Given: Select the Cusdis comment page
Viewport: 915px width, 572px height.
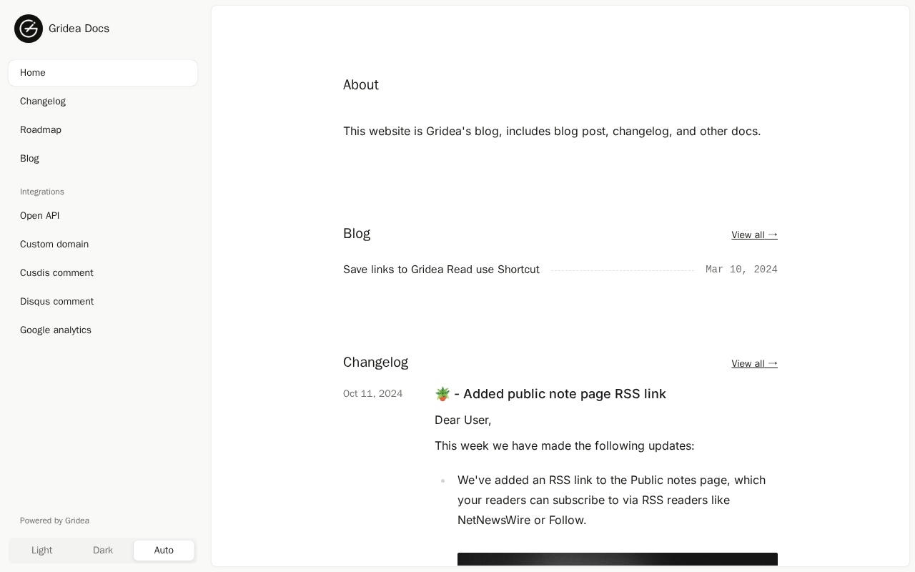Looking at the screenshot, I should click(x=56, y=273).
